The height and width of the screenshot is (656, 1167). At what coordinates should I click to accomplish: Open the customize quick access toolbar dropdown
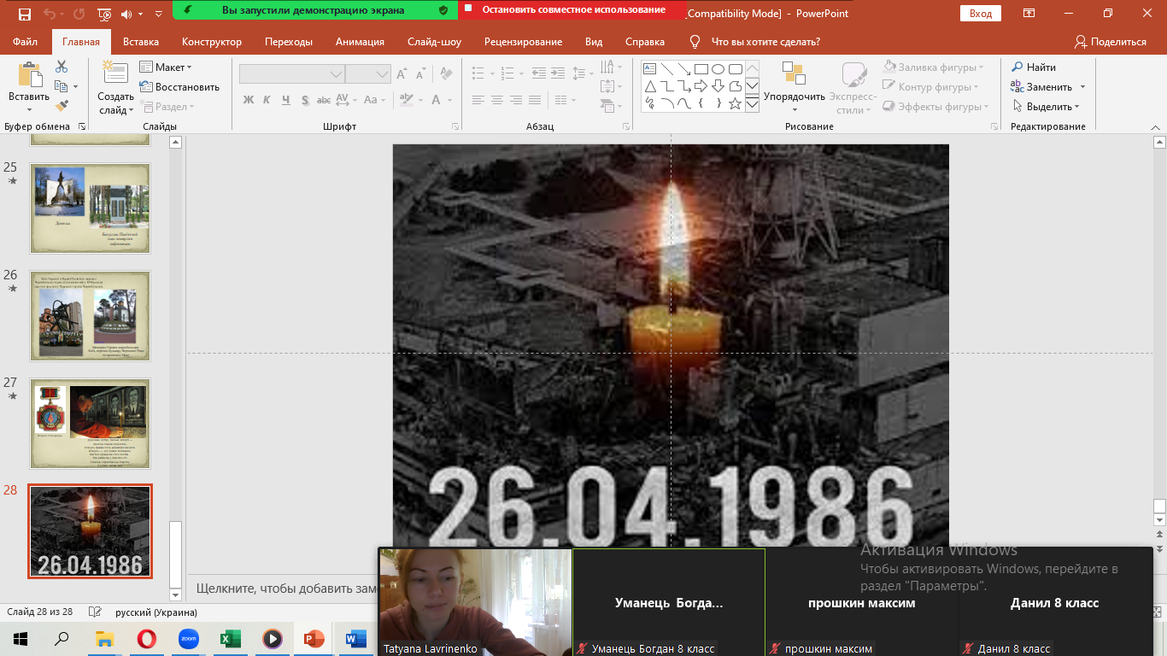(159, 14)
